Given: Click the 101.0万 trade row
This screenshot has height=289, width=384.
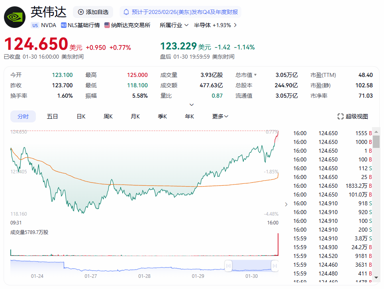Looking at the screenshot, I should coord(333,195).
